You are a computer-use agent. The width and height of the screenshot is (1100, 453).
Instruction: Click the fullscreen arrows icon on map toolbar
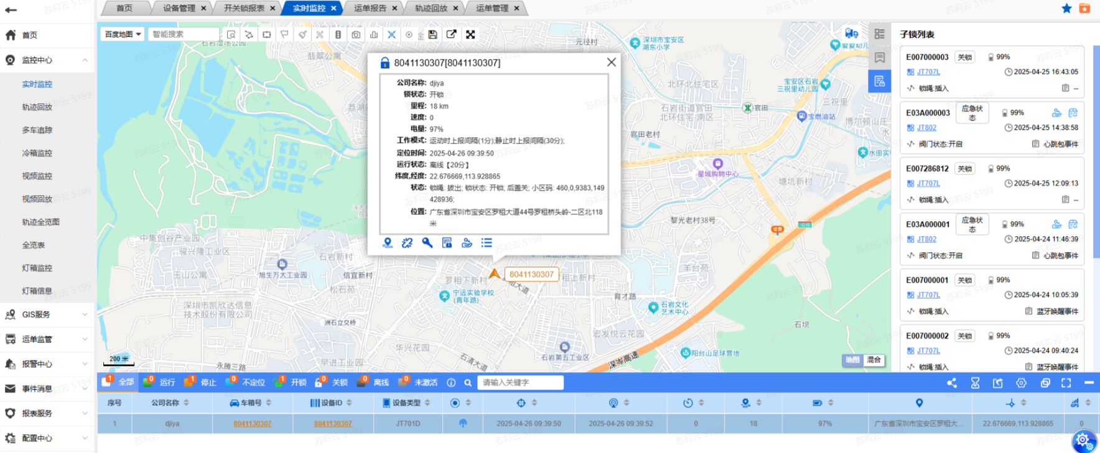[x=470, y=35]
